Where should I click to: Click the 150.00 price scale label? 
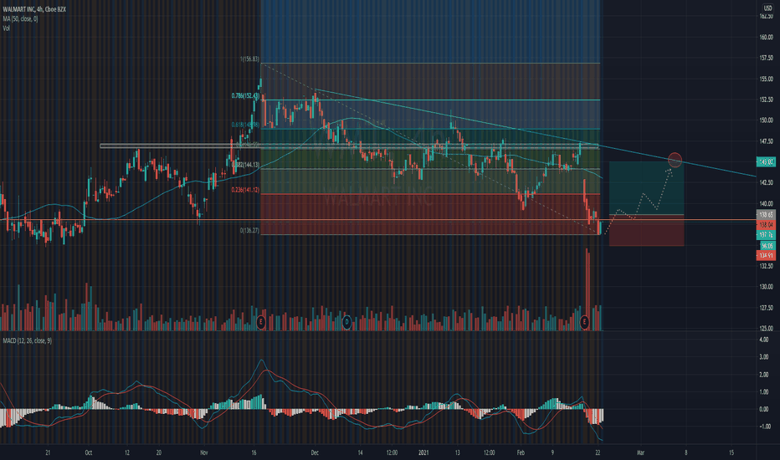point(766,120)
